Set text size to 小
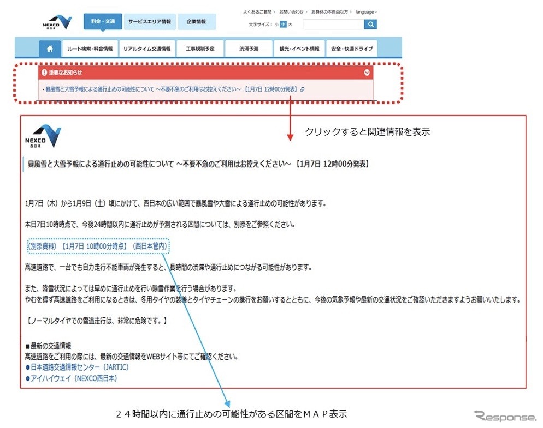 point(276,25)
